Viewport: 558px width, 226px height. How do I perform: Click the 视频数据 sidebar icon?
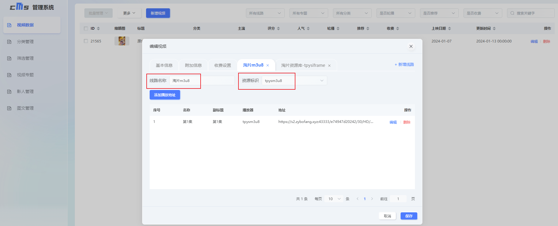[9, 25]
